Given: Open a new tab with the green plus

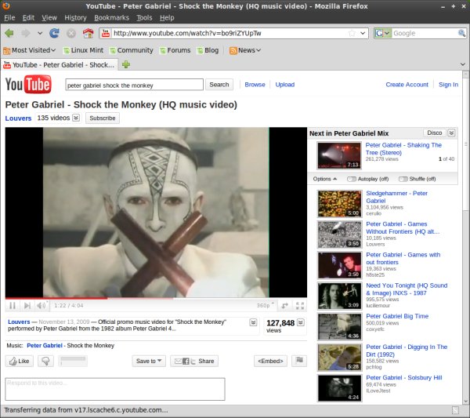Looking at the screenshot, I should tap(126, 64).
